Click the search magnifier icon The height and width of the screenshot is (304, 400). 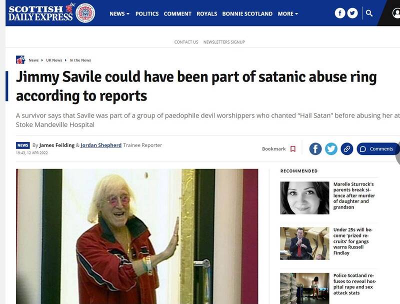(x=369, y=13)
